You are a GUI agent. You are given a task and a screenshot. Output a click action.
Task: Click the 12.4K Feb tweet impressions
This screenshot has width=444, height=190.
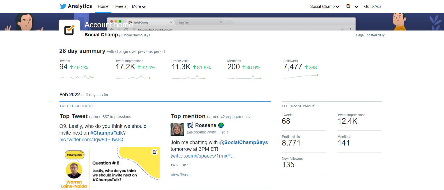tap(348, 121)
